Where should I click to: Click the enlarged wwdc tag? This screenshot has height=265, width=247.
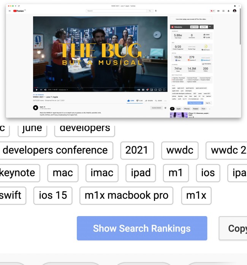click(x=180, y=151)
